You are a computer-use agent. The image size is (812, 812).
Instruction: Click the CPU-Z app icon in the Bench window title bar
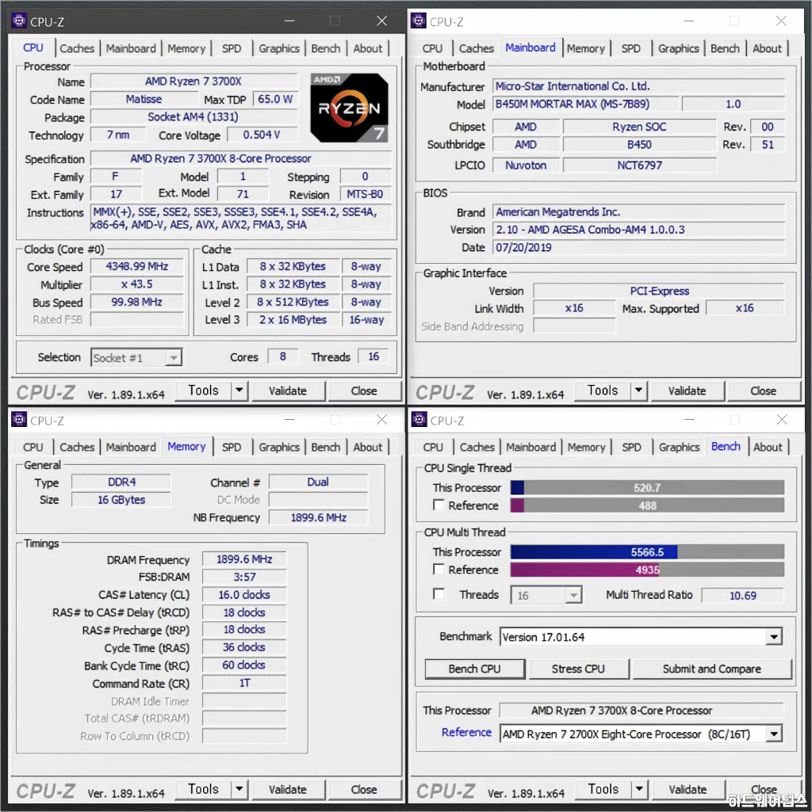pyautogui.click(x=419, y=419)
